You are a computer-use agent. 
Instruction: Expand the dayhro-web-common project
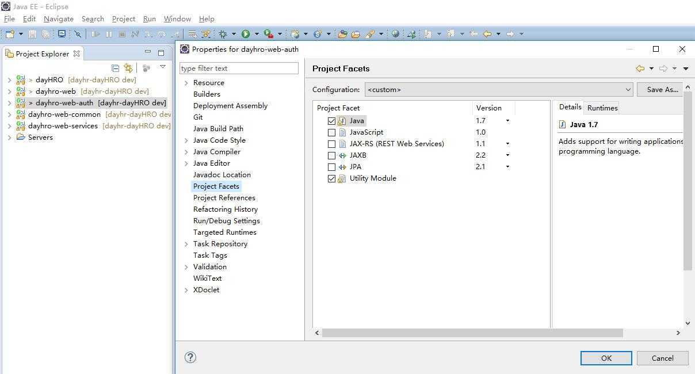[x=9, y=114]
